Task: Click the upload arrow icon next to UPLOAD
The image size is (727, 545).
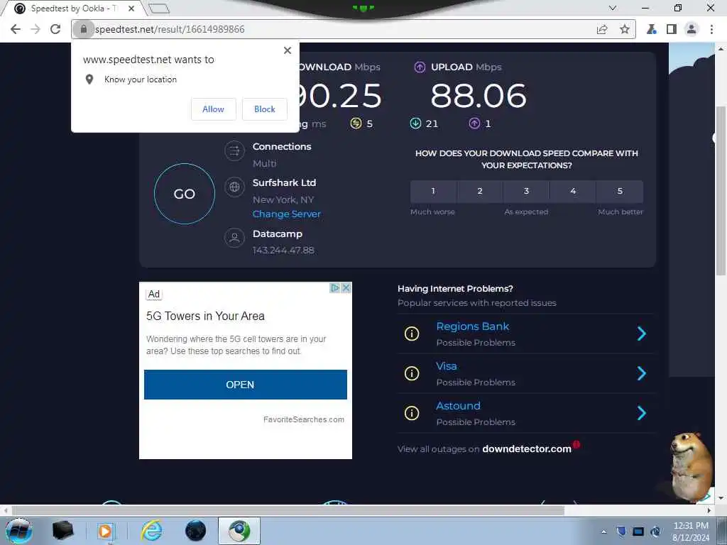Action: tap(420, 67)
